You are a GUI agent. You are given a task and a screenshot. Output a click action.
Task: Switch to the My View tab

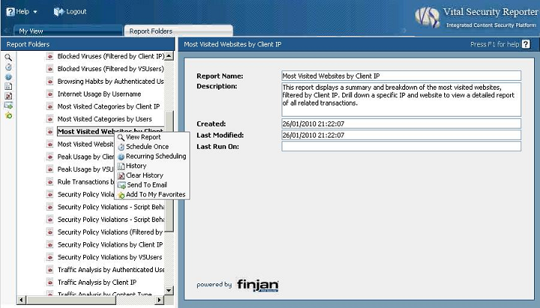click(31, 31)
